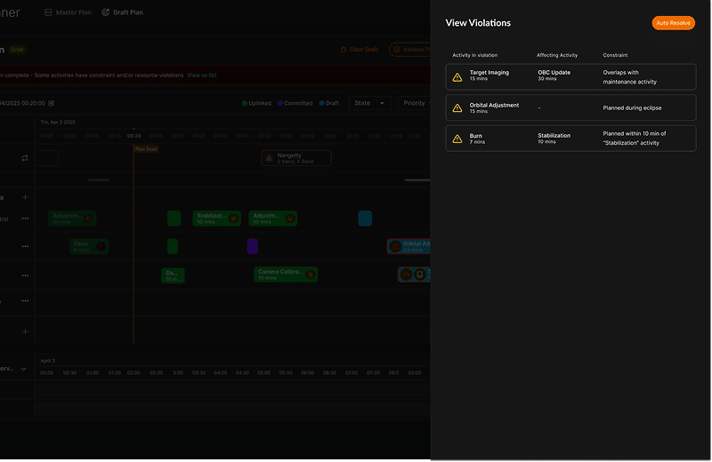Click warning icon for Burn violation

click(x=457, y=139)
